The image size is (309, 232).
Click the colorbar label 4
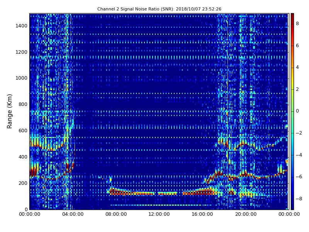click(x=297, y=67)
